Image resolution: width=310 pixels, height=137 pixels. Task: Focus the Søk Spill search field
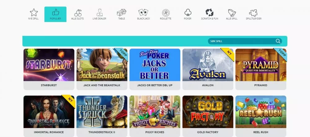coord(245,41)
